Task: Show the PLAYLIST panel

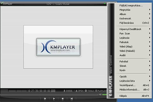Action: [101, 91]
